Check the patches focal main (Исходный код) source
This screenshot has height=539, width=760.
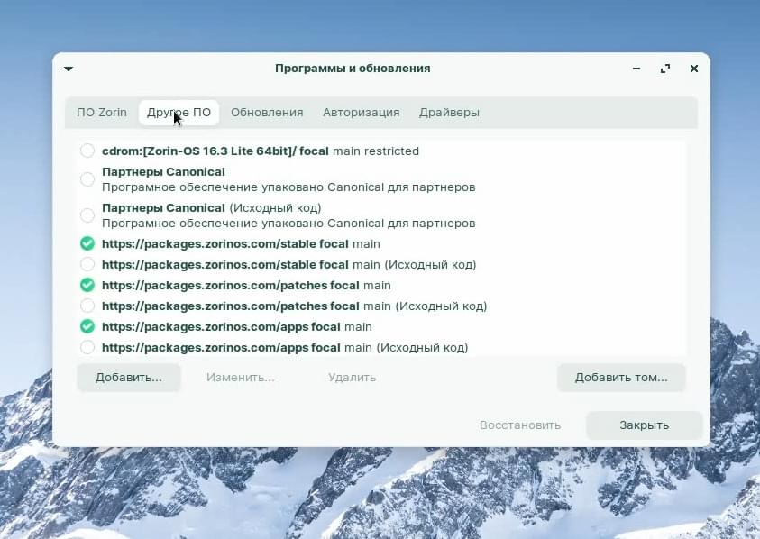coord(87,306)
